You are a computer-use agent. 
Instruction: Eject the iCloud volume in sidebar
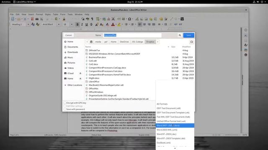click(80, 73)
